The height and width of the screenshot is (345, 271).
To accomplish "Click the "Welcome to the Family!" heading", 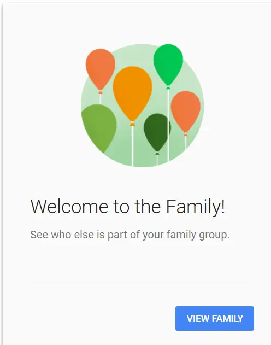I will pos(128,206).
